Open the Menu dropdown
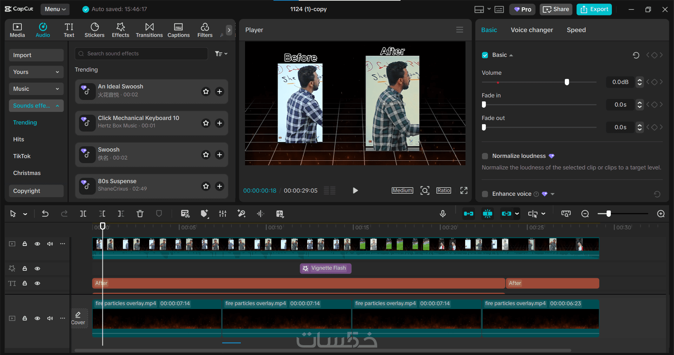This screenshot has height=355, width=674. pyautogui.click(x=55, y=9)
